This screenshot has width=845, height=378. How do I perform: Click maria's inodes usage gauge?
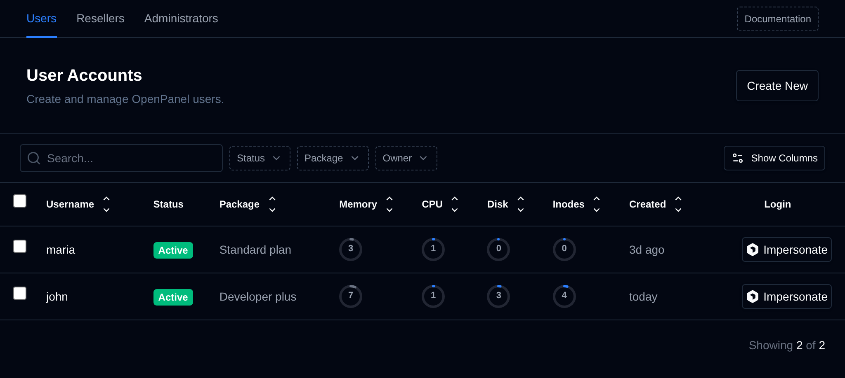point(564,249)
